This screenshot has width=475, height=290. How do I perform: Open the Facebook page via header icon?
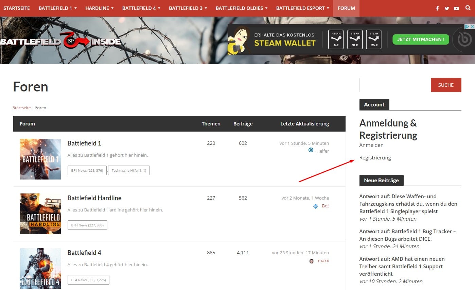tap(437, 8)
